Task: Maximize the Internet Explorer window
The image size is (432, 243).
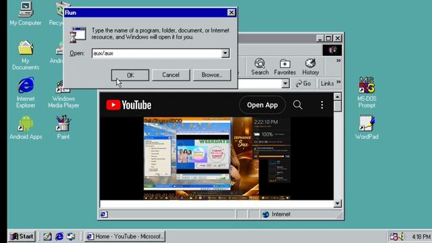Action: click(329, 38)
